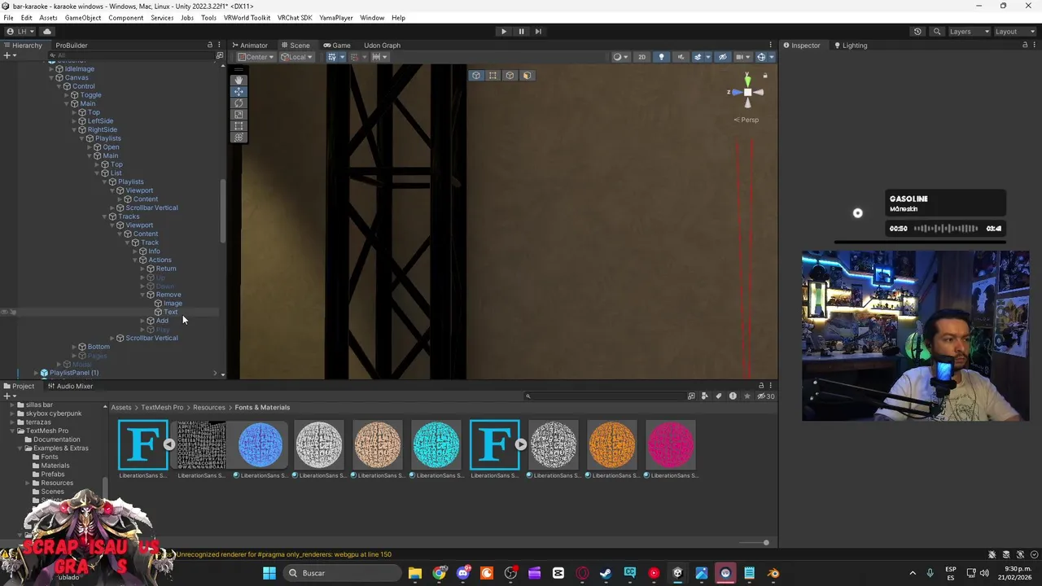
Task: Toggle scene lighting bulb icon
Action: pyautogui.click(x=661, y=57)
